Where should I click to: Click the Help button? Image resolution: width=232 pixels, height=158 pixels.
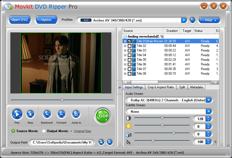(209, 20)
